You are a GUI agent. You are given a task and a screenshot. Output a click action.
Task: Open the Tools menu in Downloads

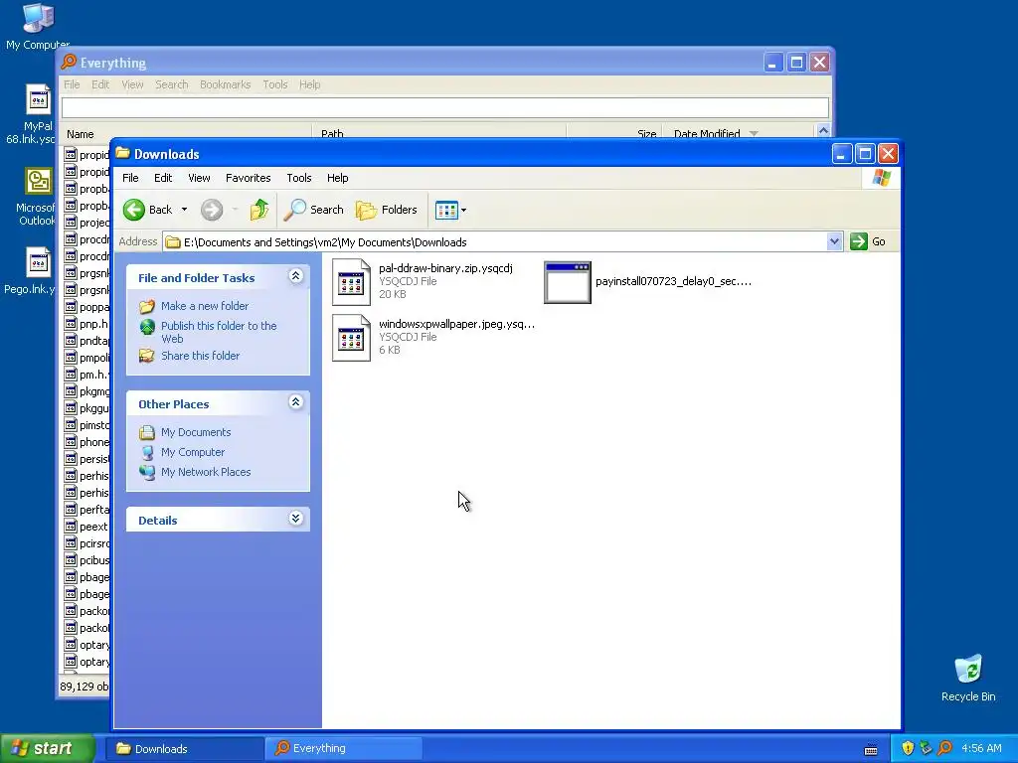(x=299, y=178)
